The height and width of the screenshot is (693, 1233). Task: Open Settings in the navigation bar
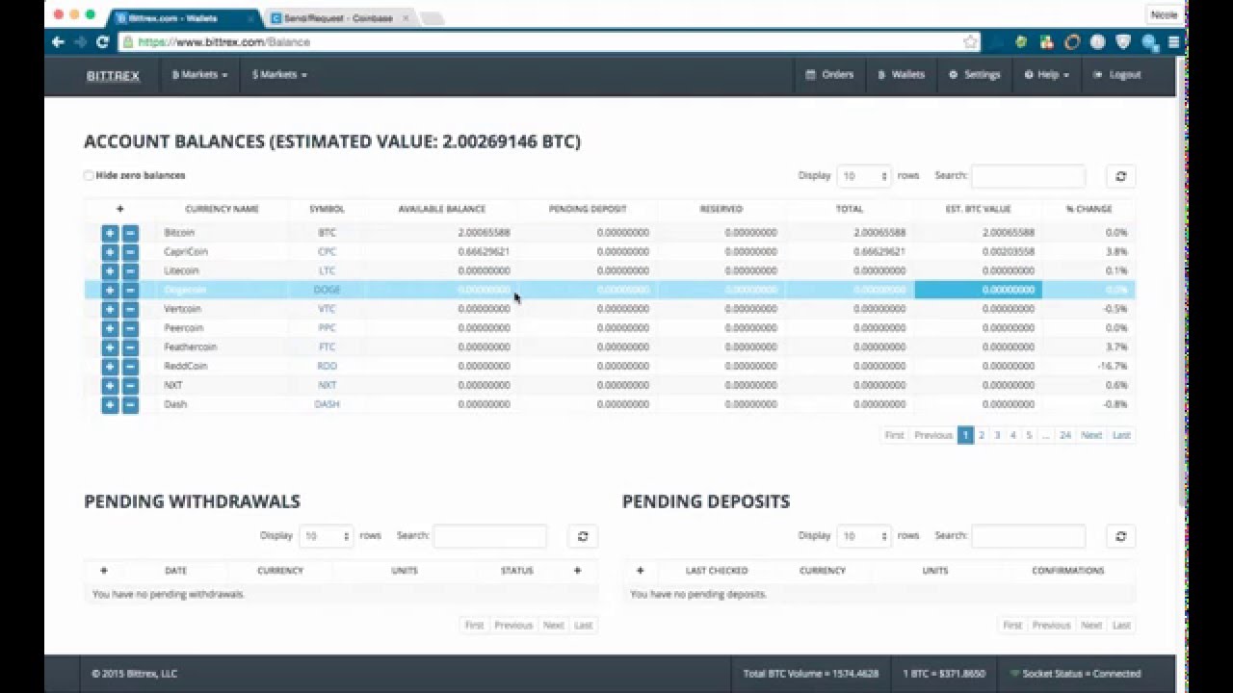975,75
